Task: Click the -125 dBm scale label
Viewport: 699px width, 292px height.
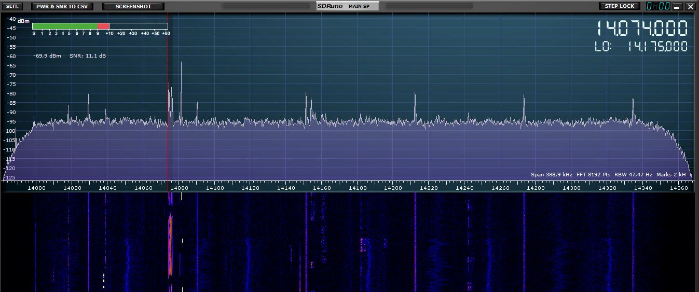Action: pyautogui.click(x=9, y=177)
